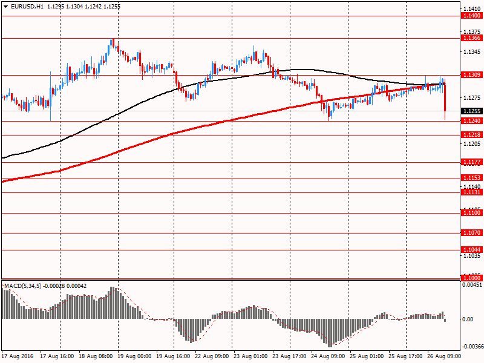Viewport: 484px width, 363px height.
Task: Click the 24 Aug 09:00 time label
Action: [x=328, y=356]
